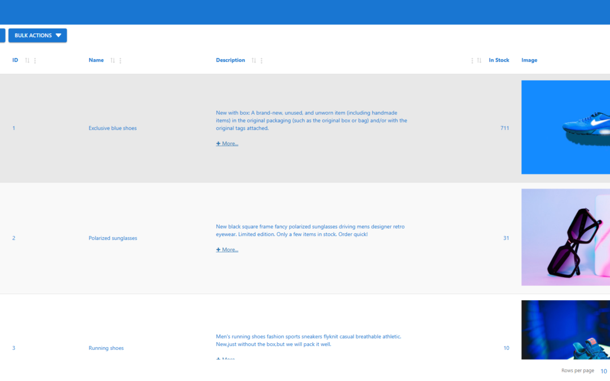
Task: Select the Polarized sunglasses name cell
Action: click(x=113, y=238)
